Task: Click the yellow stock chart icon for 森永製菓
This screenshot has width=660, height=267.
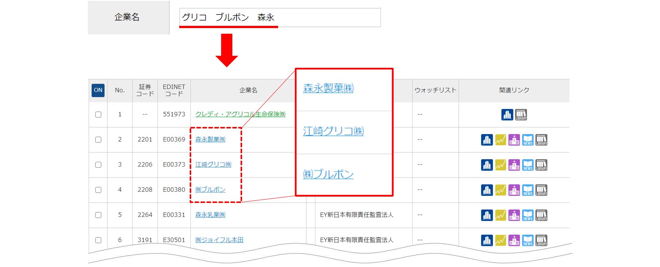Action: [500, 140]
